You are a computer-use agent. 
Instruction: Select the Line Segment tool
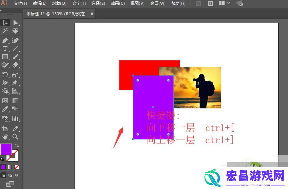(15, 49)
